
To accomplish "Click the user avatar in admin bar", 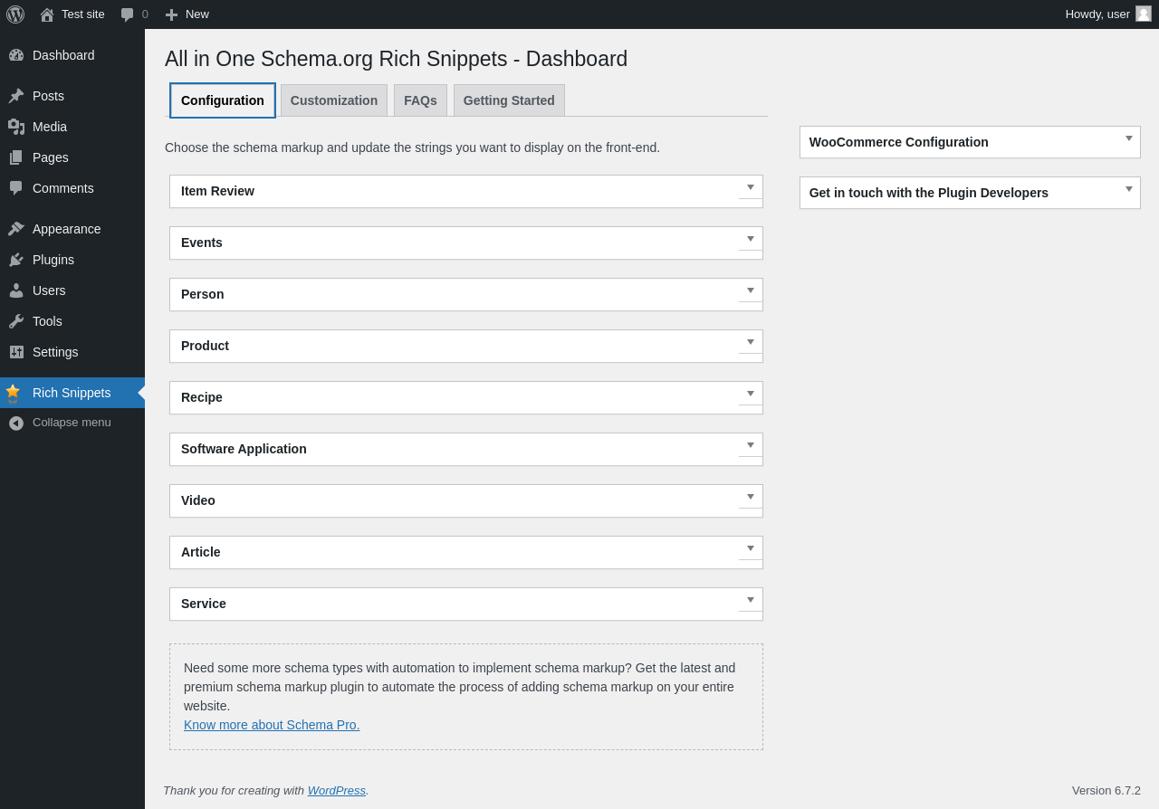I will (x=1144, y=14).
